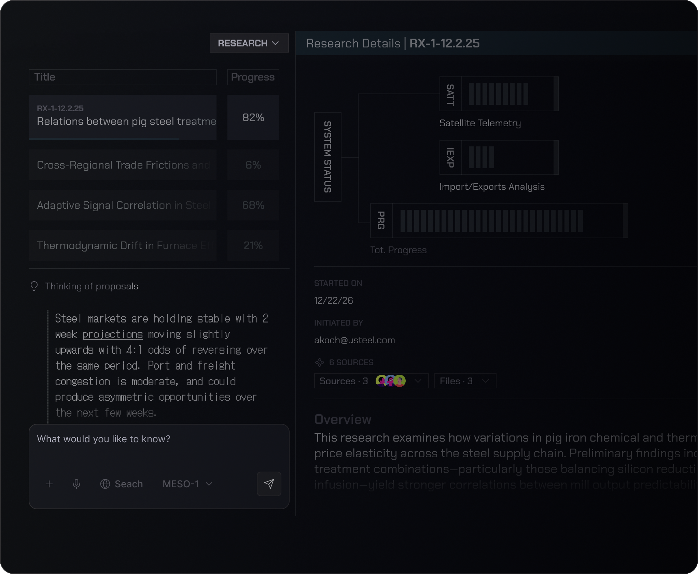Open the MESO-1 model selector
The width and height of the screenshot is (698, 574).
[x=187, y=484]
